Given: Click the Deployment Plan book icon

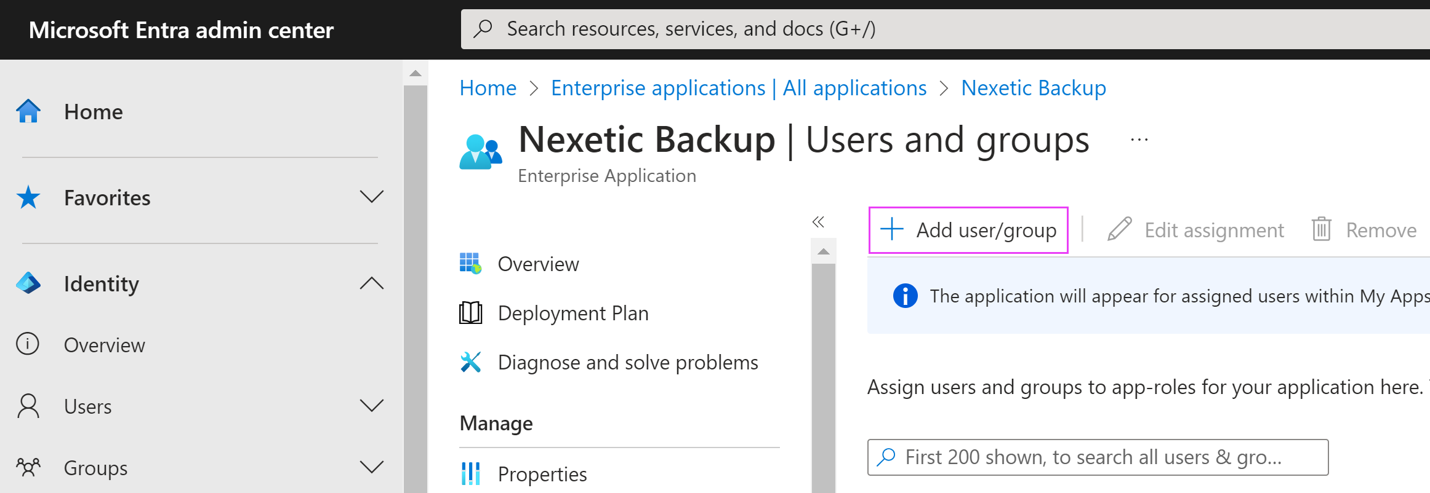Looking at the screenshot, I should [x=471, y=313].
